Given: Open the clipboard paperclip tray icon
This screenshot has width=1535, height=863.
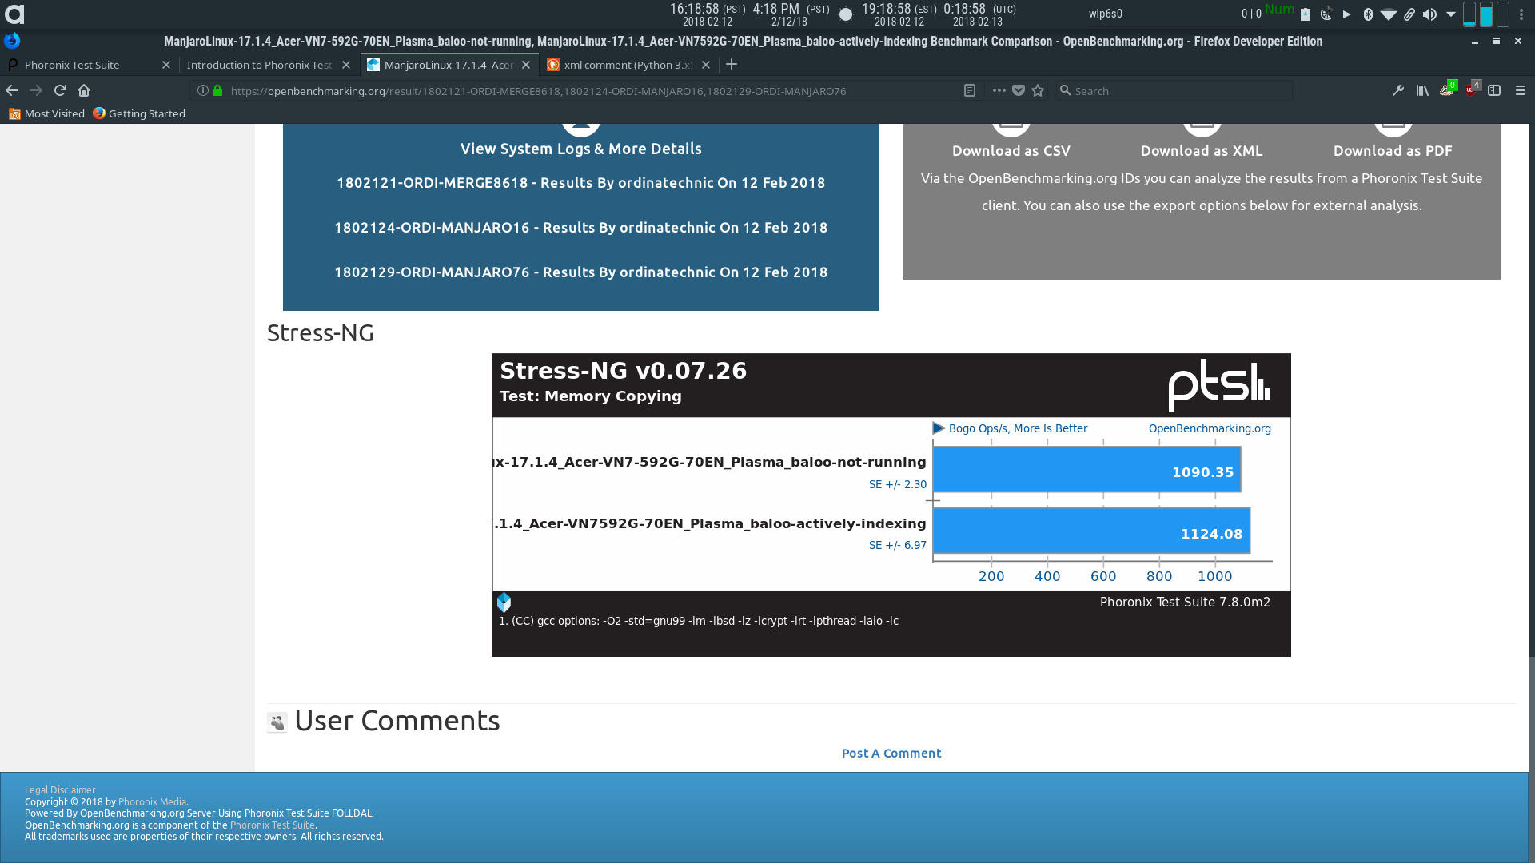Looking at the screenshot, I should [1409, 14].
